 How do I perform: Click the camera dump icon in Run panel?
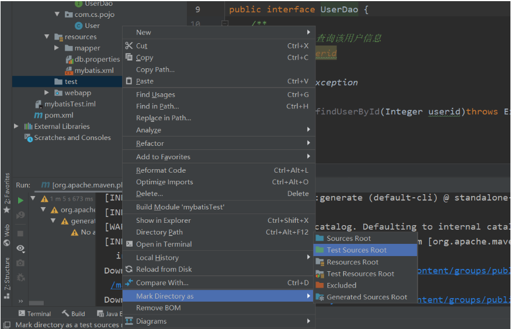(x=20, y=262)
